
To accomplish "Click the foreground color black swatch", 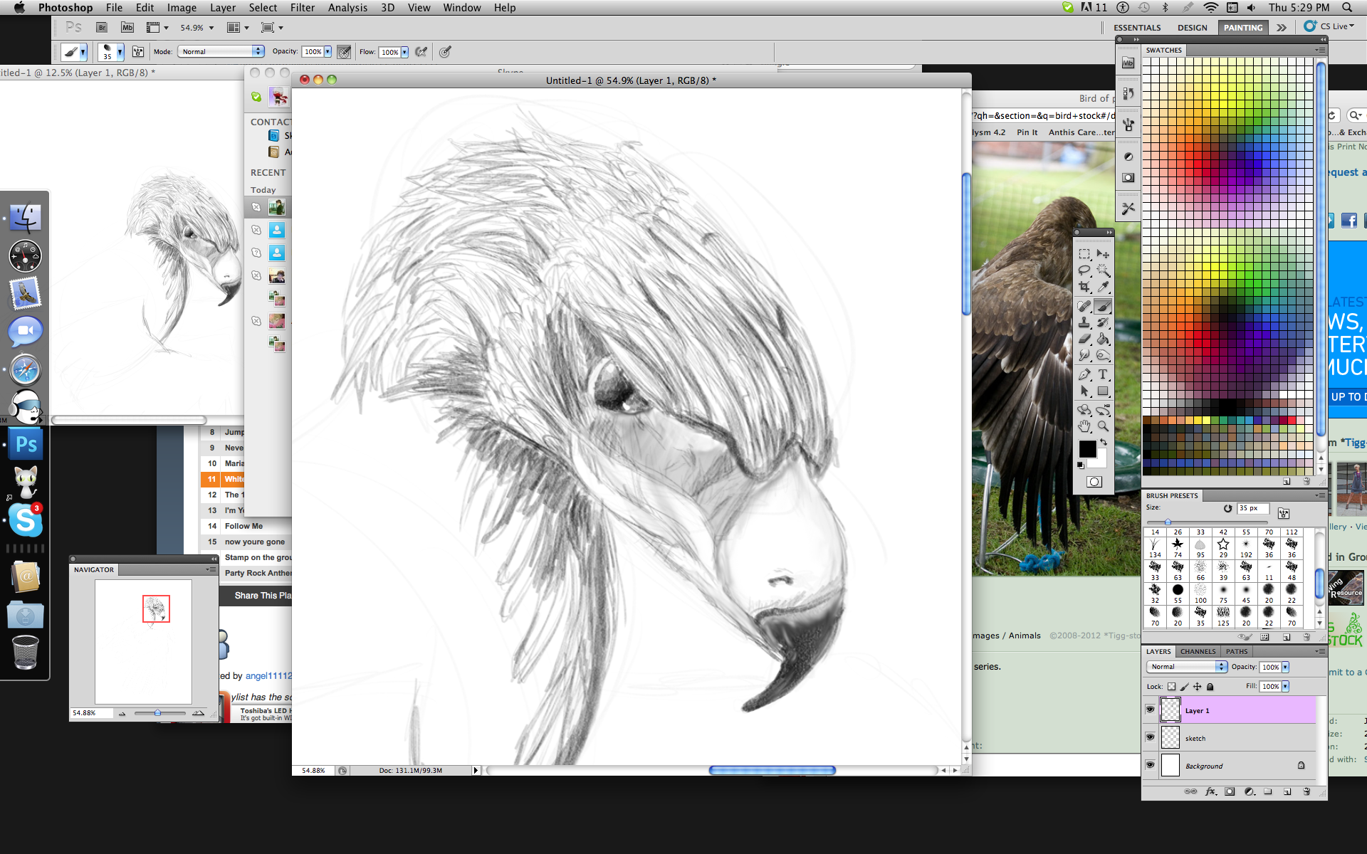I will 1087,449.
